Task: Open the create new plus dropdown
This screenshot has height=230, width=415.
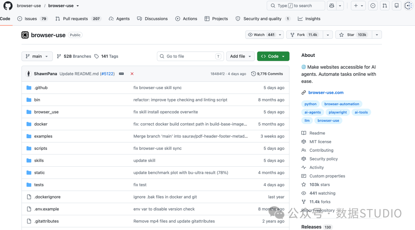Action: tap(359, 5)
